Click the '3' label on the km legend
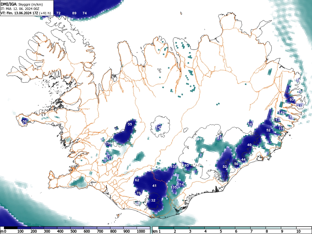This screenshot has width=312, height=234. pyautogui.click(x=190, y=231)
